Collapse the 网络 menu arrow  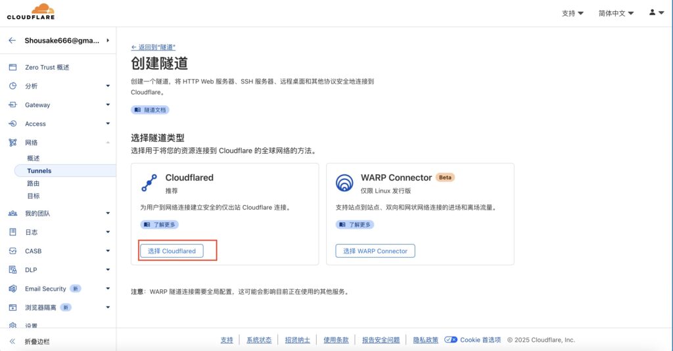[x=108, y=143]
